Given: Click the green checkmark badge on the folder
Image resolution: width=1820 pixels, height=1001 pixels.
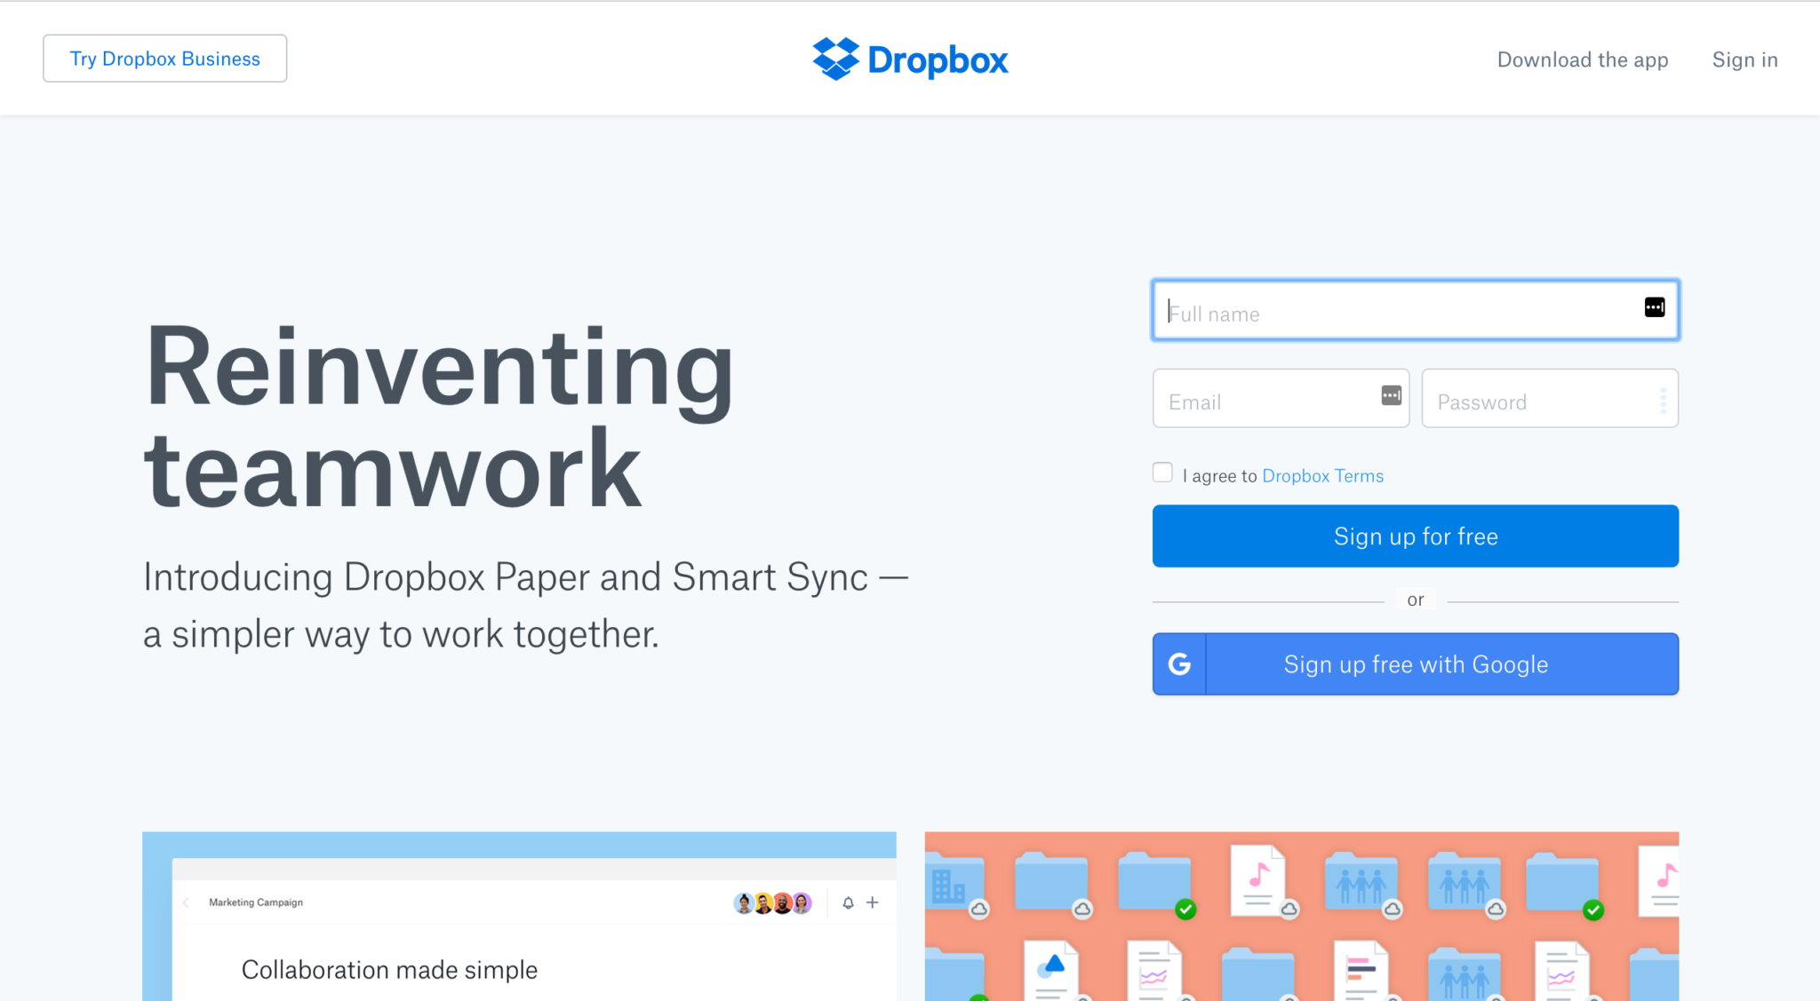Looking at the screenshot, I should (1185, 910).
